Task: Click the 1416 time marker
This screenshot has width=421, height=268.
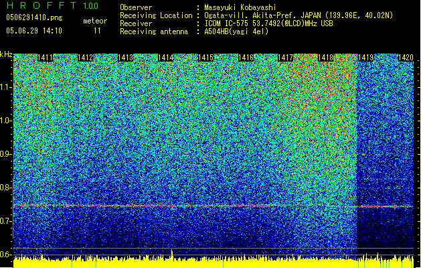Action: click(x=246, y=58)
